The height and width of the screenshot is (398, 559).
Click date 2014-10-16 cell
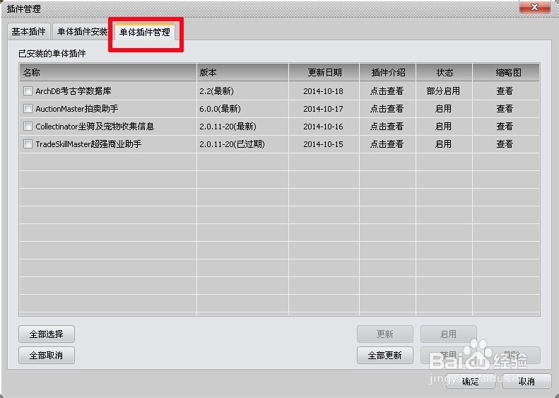[x=324, y=127]
